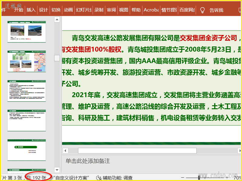
Task: Select the dense text-only slide thumbnail
Action: (x=27, y=91)
